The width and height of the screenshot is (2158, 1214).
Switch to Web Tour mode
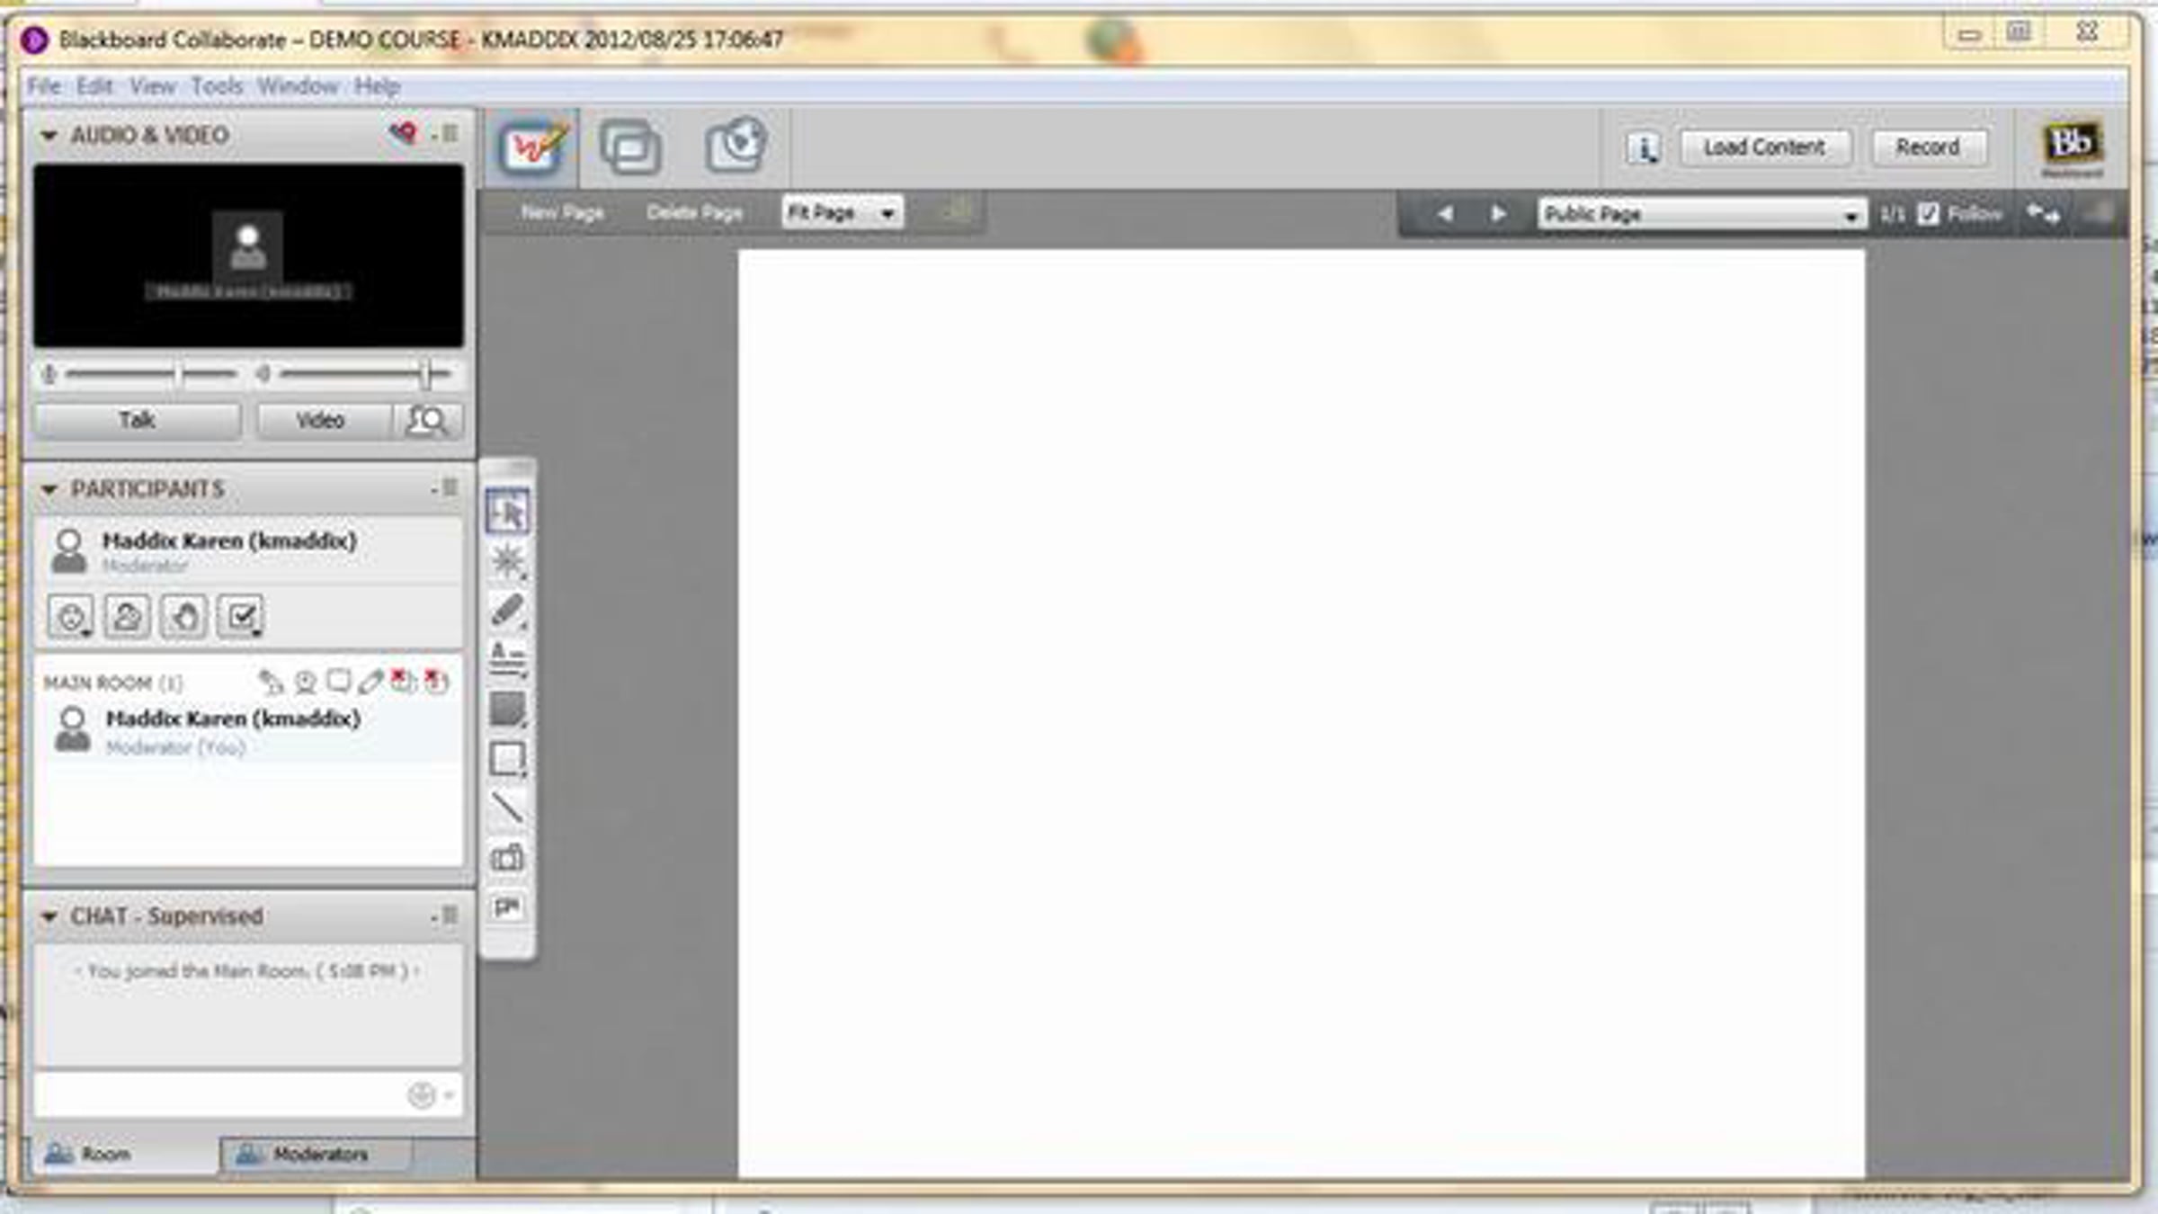tap(736, 145)
